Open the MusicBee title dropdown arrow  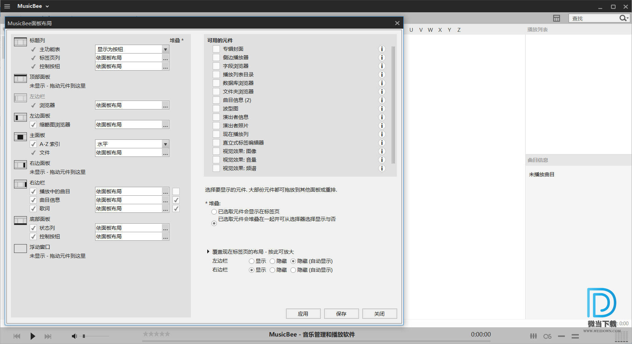pyautogui.click(x=47, y=6)
